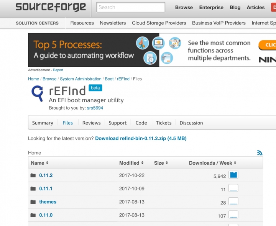This screenshot has width=276, height=226.
Task: Open the Code tab
Action: (141, 123)
